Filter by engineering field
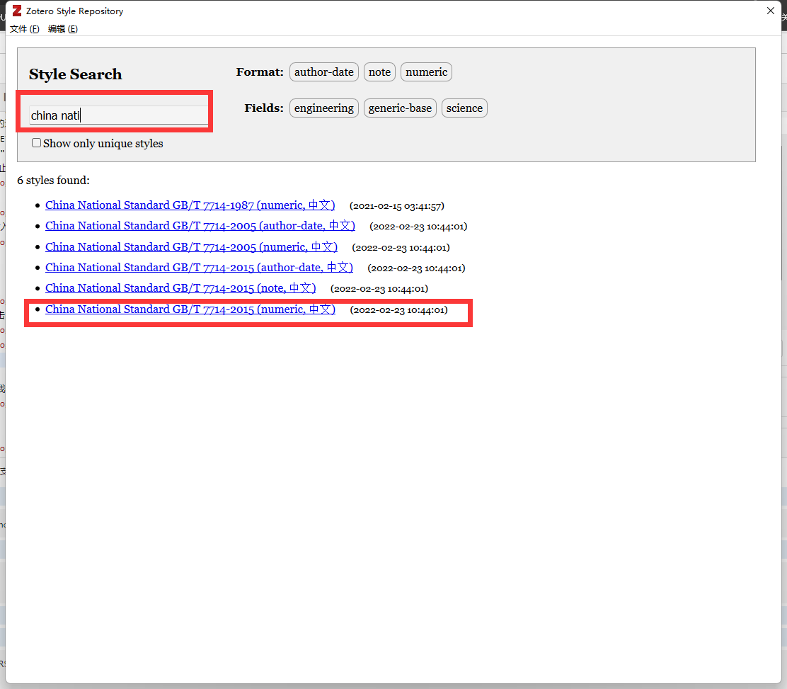Viewport: 787px width, 689px height. (x=323, y=108)
